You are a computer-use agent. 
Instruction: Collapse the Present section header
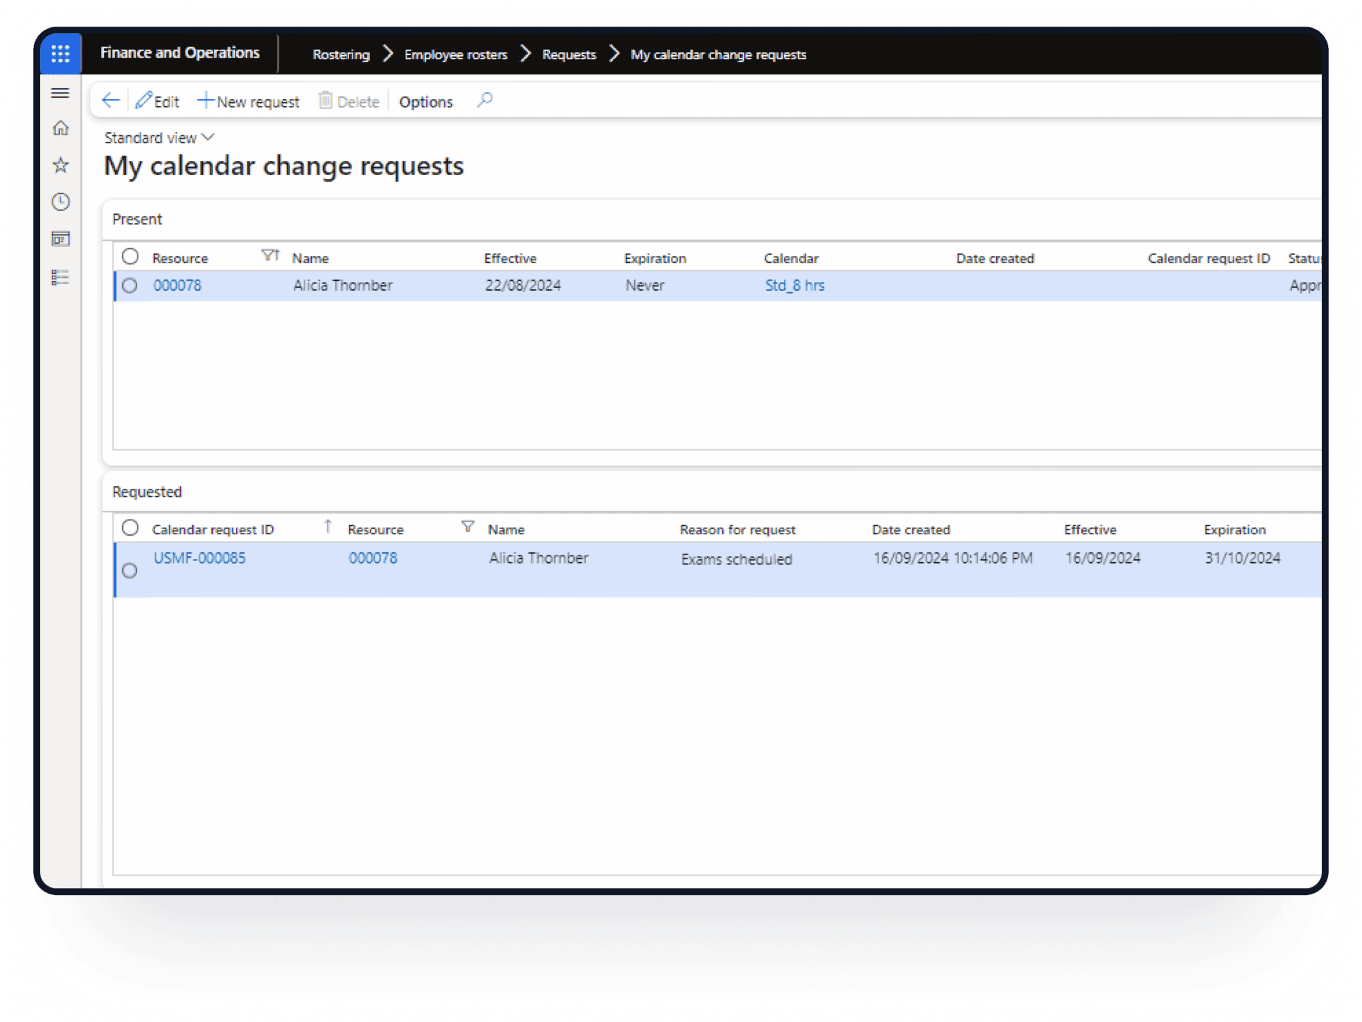[137, 219]
